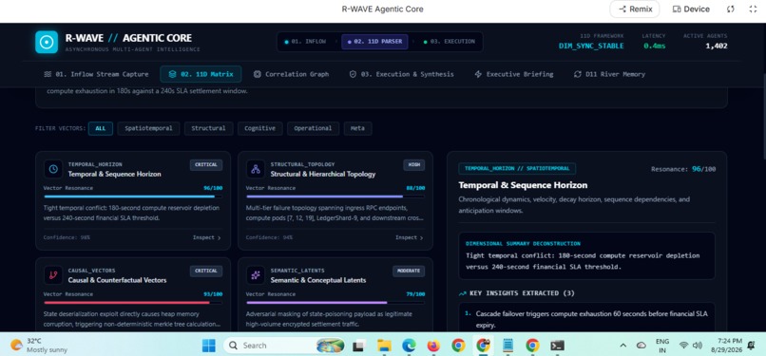
Task: Open File Explorer from the taskbar
Action: 384,346
